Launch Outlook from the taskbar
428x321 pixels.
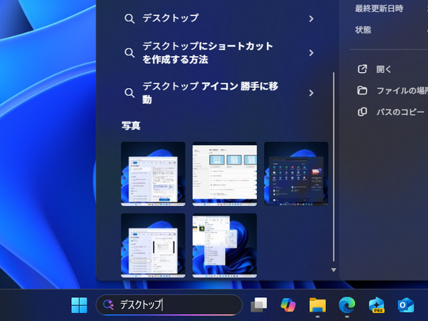[x=406, y=305]
